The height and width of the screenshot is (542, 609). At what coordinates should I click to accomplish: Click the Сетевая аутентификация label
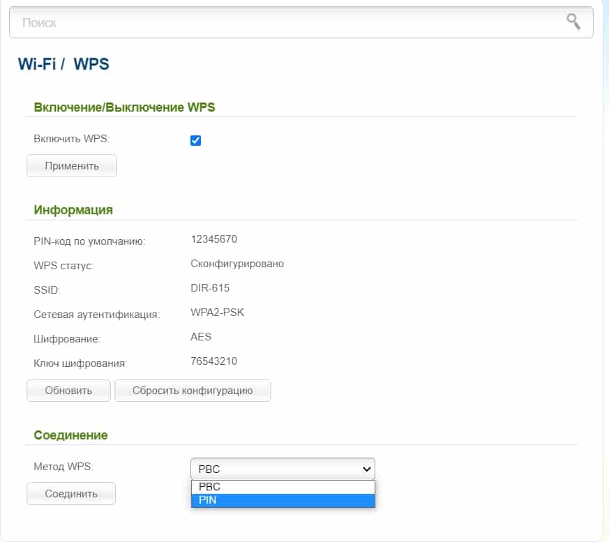click(97, 315)
